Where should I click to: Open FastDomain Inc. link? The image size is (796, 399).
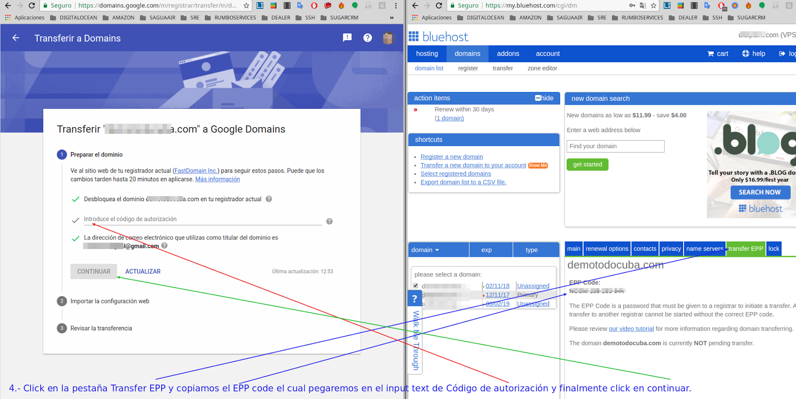pyautogui.click(x=196, y=171)
